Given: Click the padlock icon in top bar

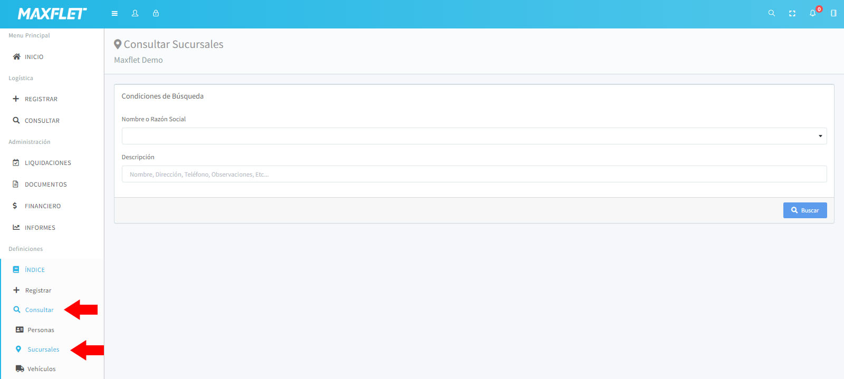Looking at the screenshot, I should point(156,14).
